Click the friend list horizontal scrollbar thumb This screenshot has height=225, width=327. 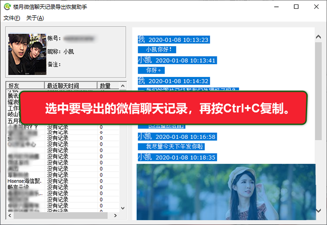click(x=61, y=215)
